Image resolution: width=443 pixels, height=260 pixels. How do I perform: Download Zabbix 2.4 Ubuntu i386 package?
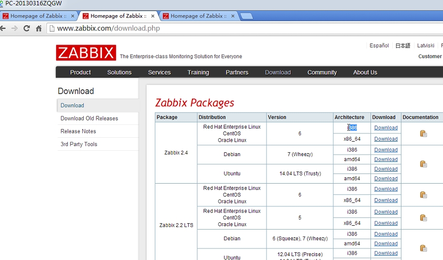(386, 169)
